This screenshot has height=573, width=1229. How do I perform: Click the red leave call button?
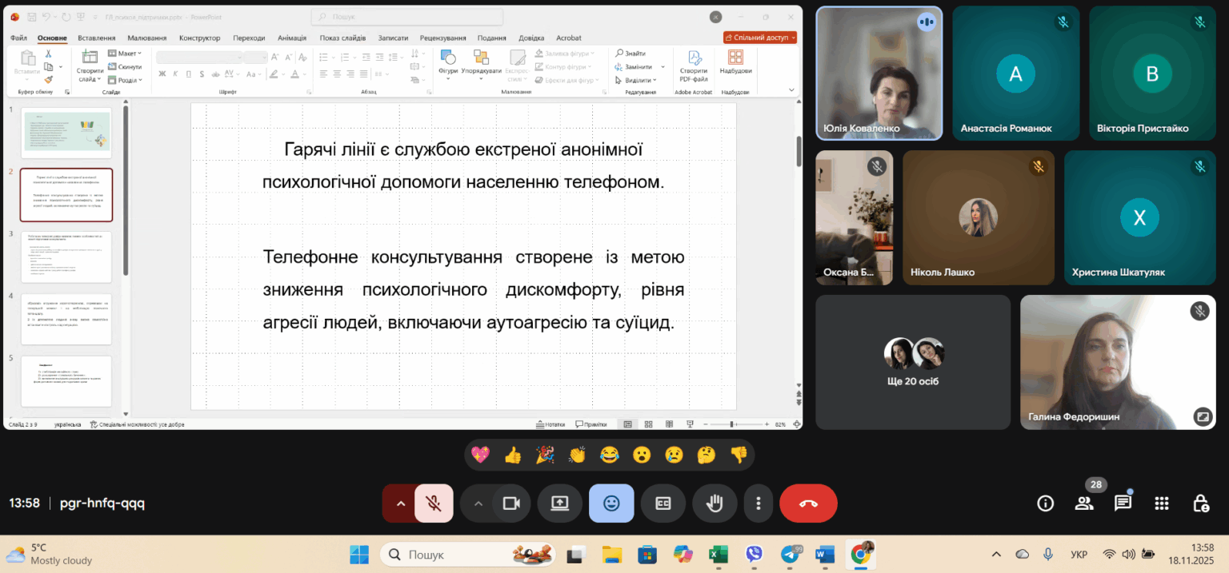click(x=808, y=503)
